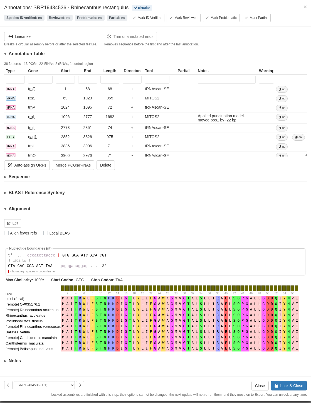Copy nt sequence of rrnS row
311x403 pixels.
(x=282, y=99)
